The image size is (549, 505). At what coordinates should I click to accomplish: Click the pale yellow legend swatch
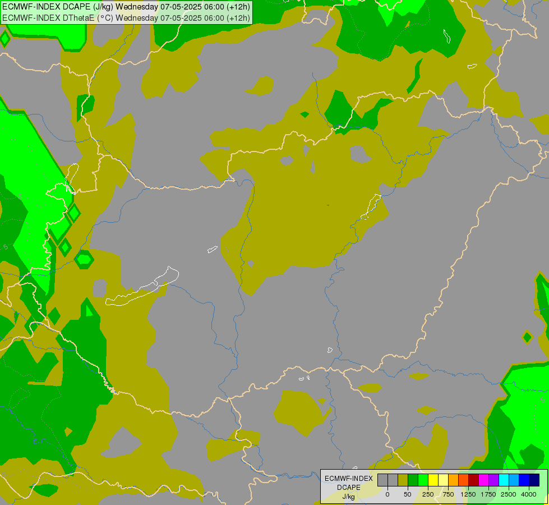pyautogui.click(x=443, y=480)
